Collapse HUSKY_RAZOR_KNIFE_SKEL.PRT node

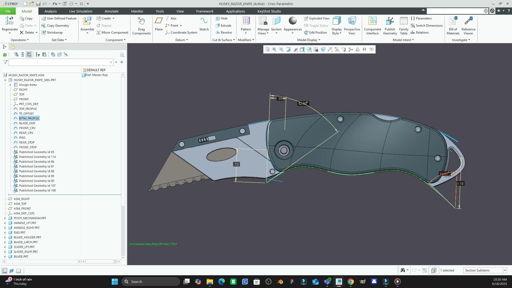5,80
